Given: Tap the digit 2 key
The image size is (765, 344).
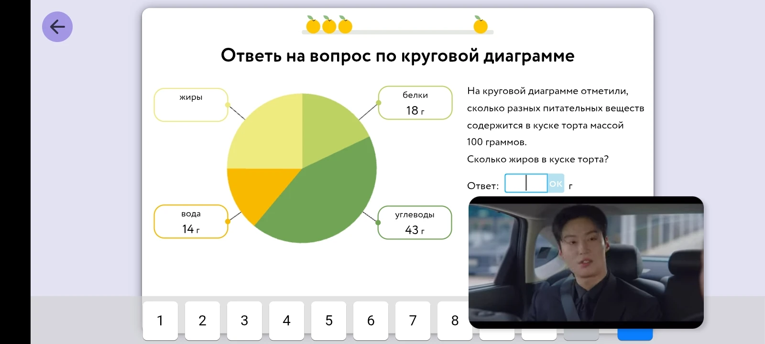Looking at the screenshot, I should point(202,321).
